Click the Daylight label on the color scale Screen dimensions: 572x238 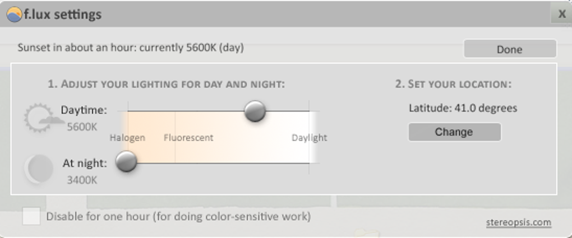coord(309,138)
